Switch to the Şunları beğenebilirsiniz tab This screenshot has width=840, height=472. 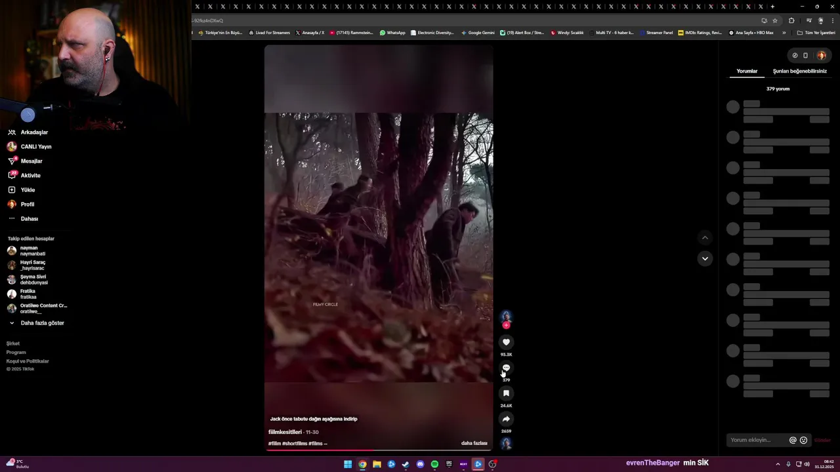[x=799, y=71]
